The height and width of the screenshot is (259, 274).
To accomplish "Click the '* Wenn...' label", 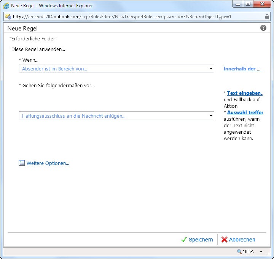I will coord(29,60).
